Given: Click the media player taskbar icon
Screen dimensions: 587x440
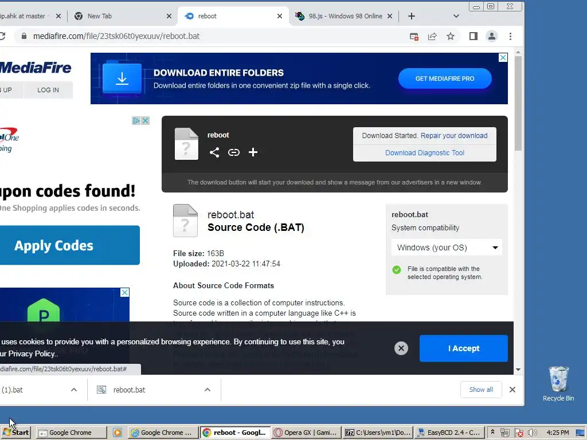Looking at the screenshot, I should point(117,433).
